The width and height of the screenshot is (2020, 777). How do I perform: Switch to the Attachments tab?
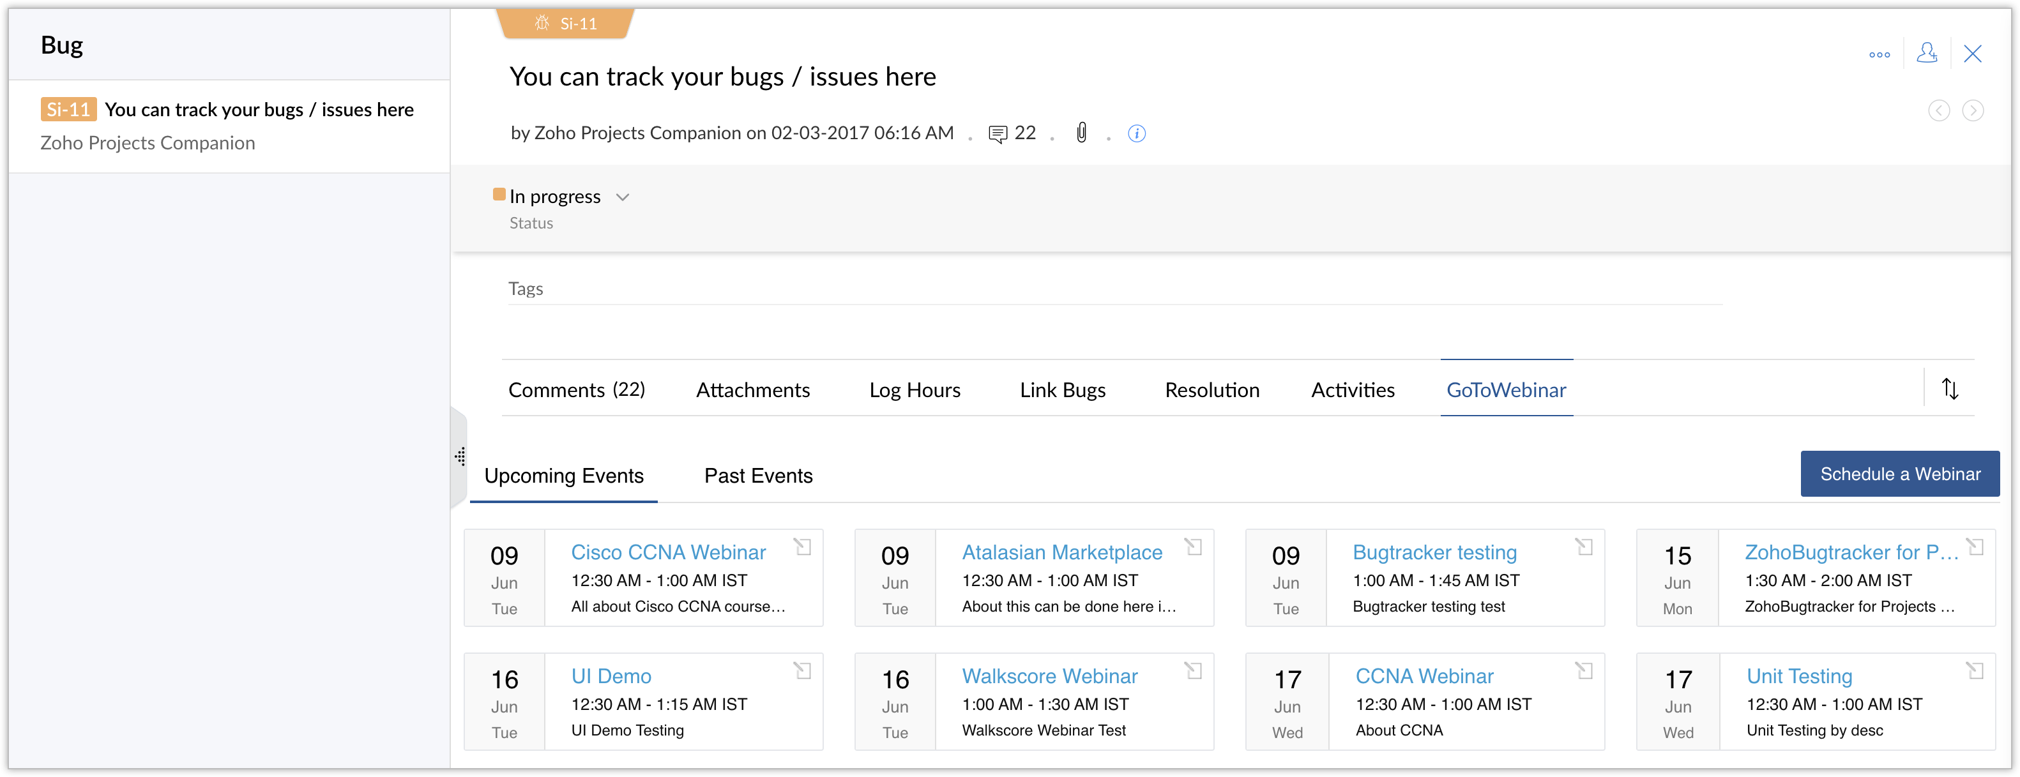point(753,389)
